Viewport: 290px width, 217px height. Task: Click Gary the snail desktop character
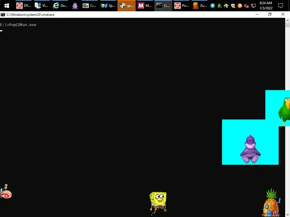(6, 191)
